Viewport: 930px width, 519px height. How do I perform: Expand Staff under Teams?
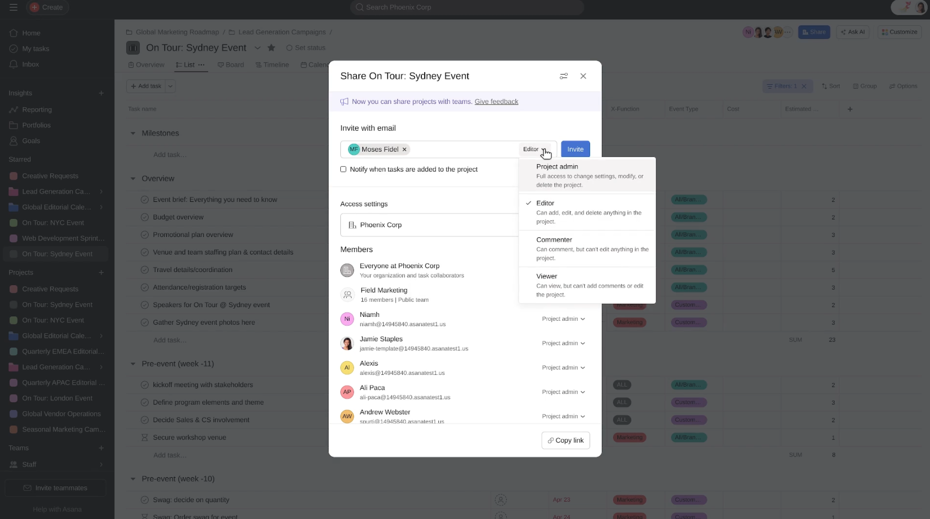pos(102,465)
